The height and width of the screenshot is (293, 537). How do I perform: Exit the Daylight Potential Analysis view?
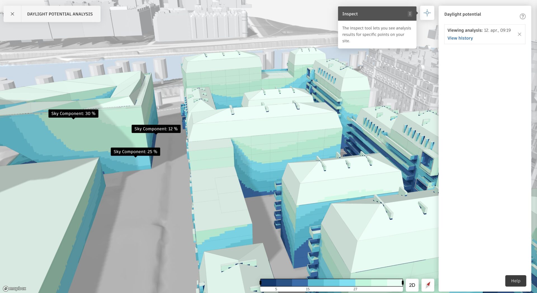click(x=12, y=14)
